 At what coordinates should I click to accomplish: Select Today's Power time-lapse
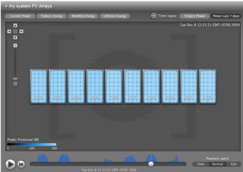click(194, 16)
